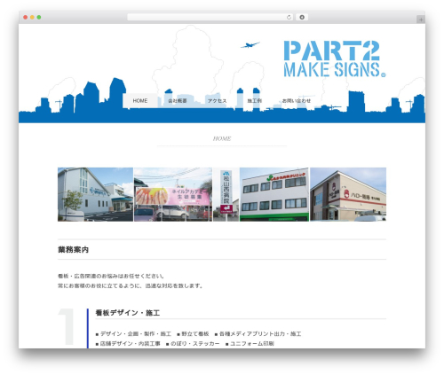Click the デザイン・企画・製作・施工 list item
This screenshot has width=444, height=375.
click(x=133, y=334)
